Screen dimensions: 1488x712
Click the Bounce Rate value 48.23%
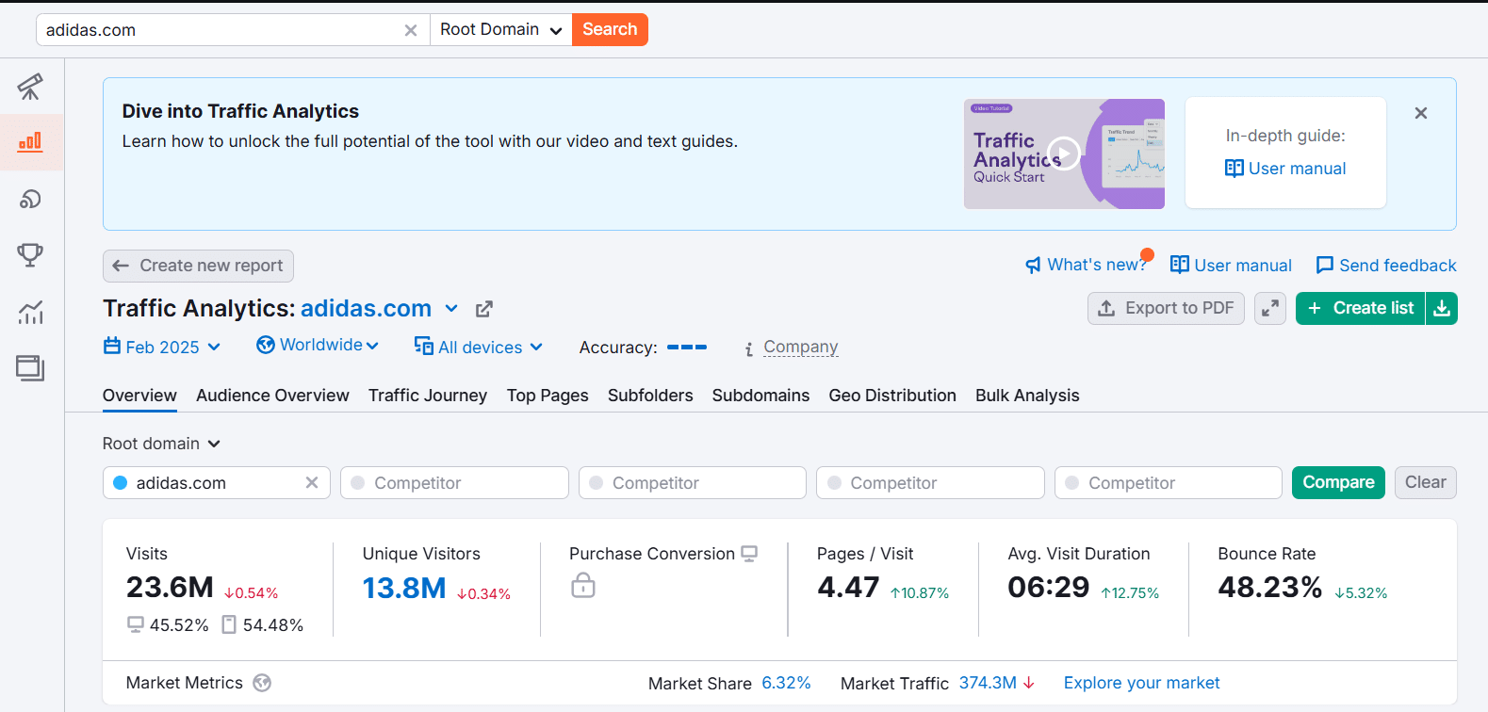coord(1270,587)
